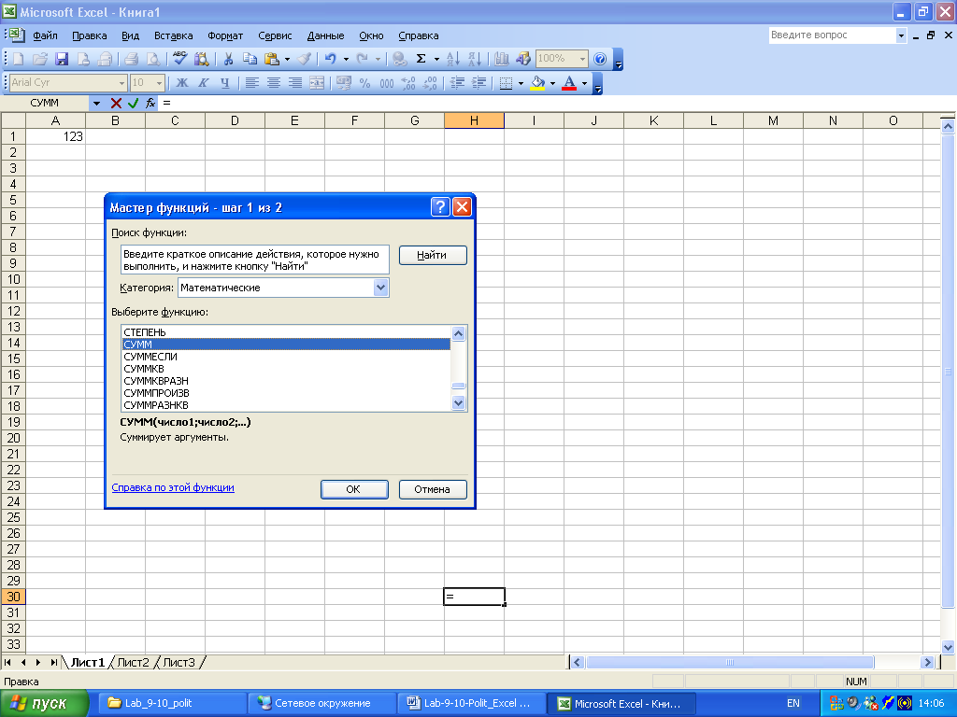Open Справка по этой функции link
The image size is (957, 717).
tap(173, 487)
